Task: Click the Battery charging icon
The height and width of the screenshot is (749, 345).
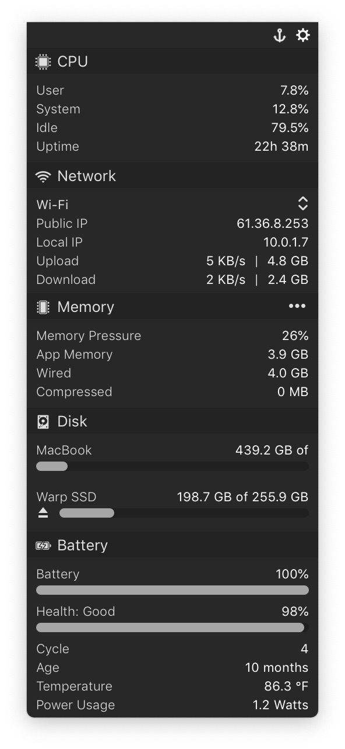Action: (x=43, y=546)
